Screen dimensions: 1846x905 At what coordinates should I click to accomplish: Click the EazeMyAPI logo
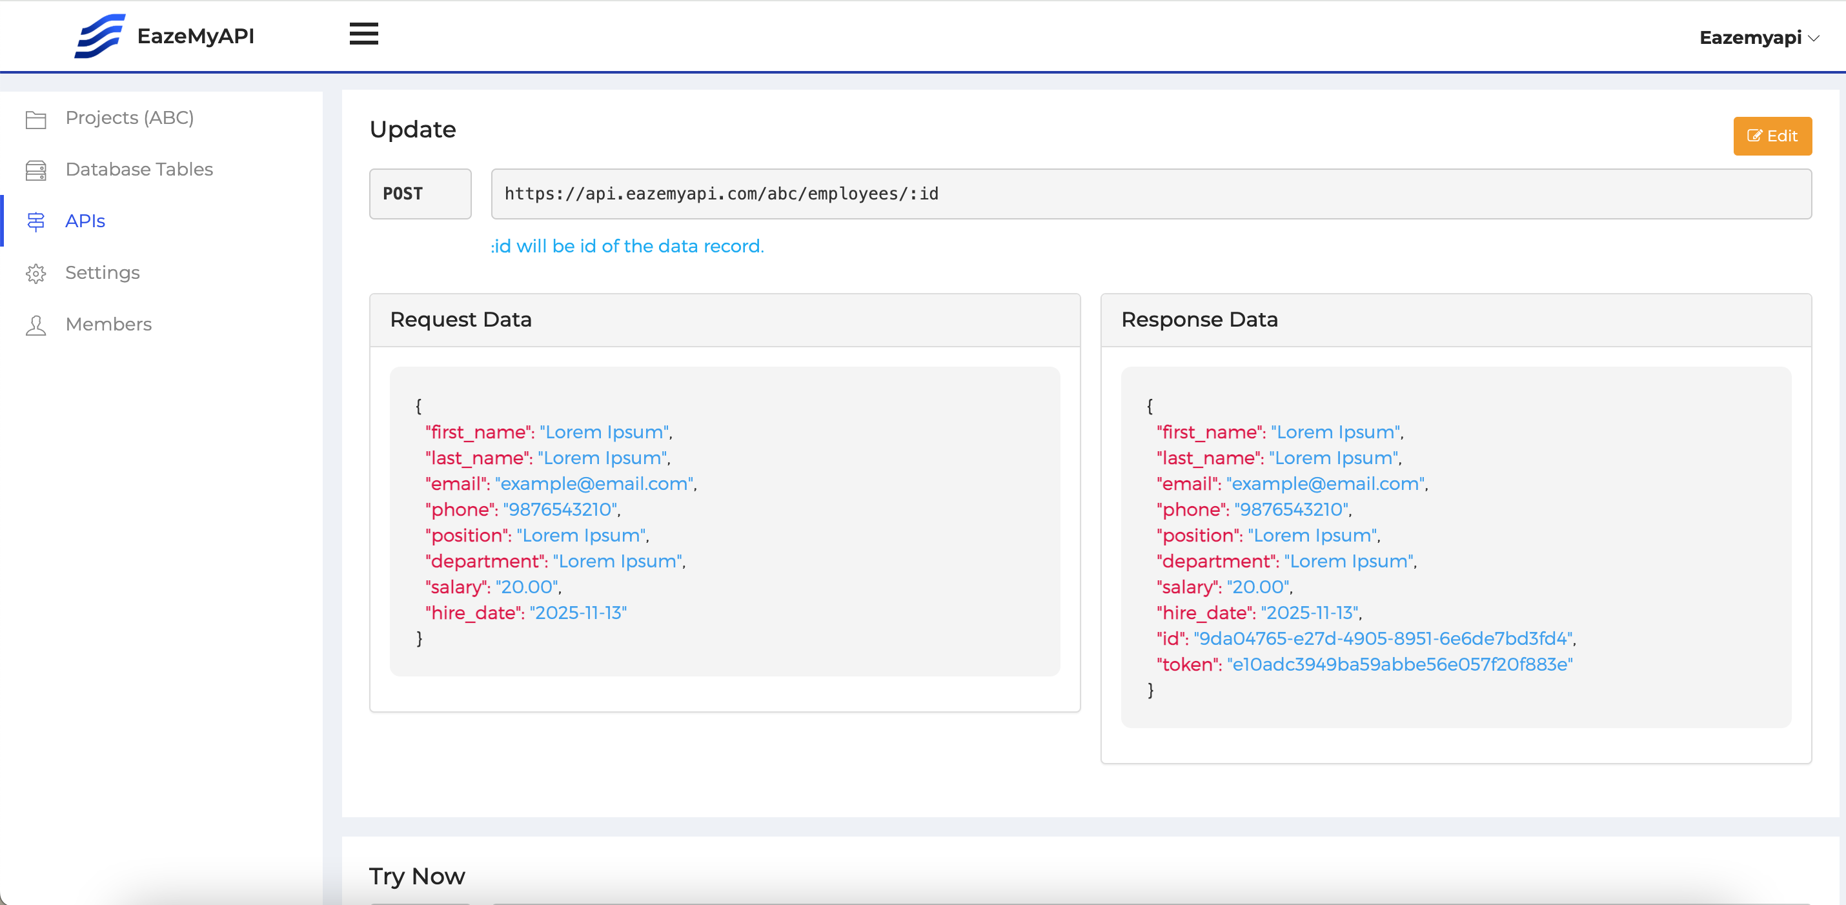(163, 35)
